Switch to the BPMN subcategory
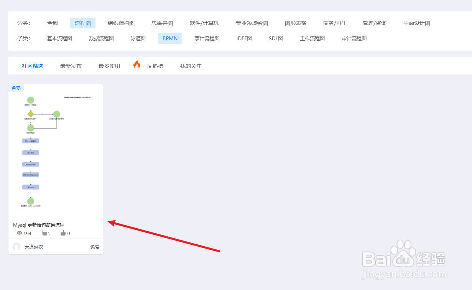The image size is (472, 290). 170,38
